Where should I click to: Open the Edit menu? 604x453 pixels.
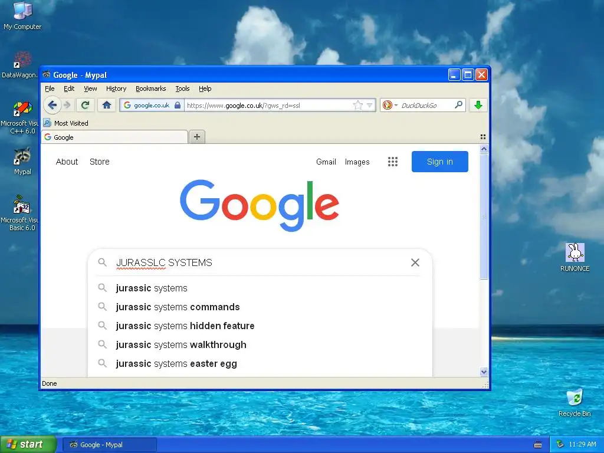coord(69,88)
